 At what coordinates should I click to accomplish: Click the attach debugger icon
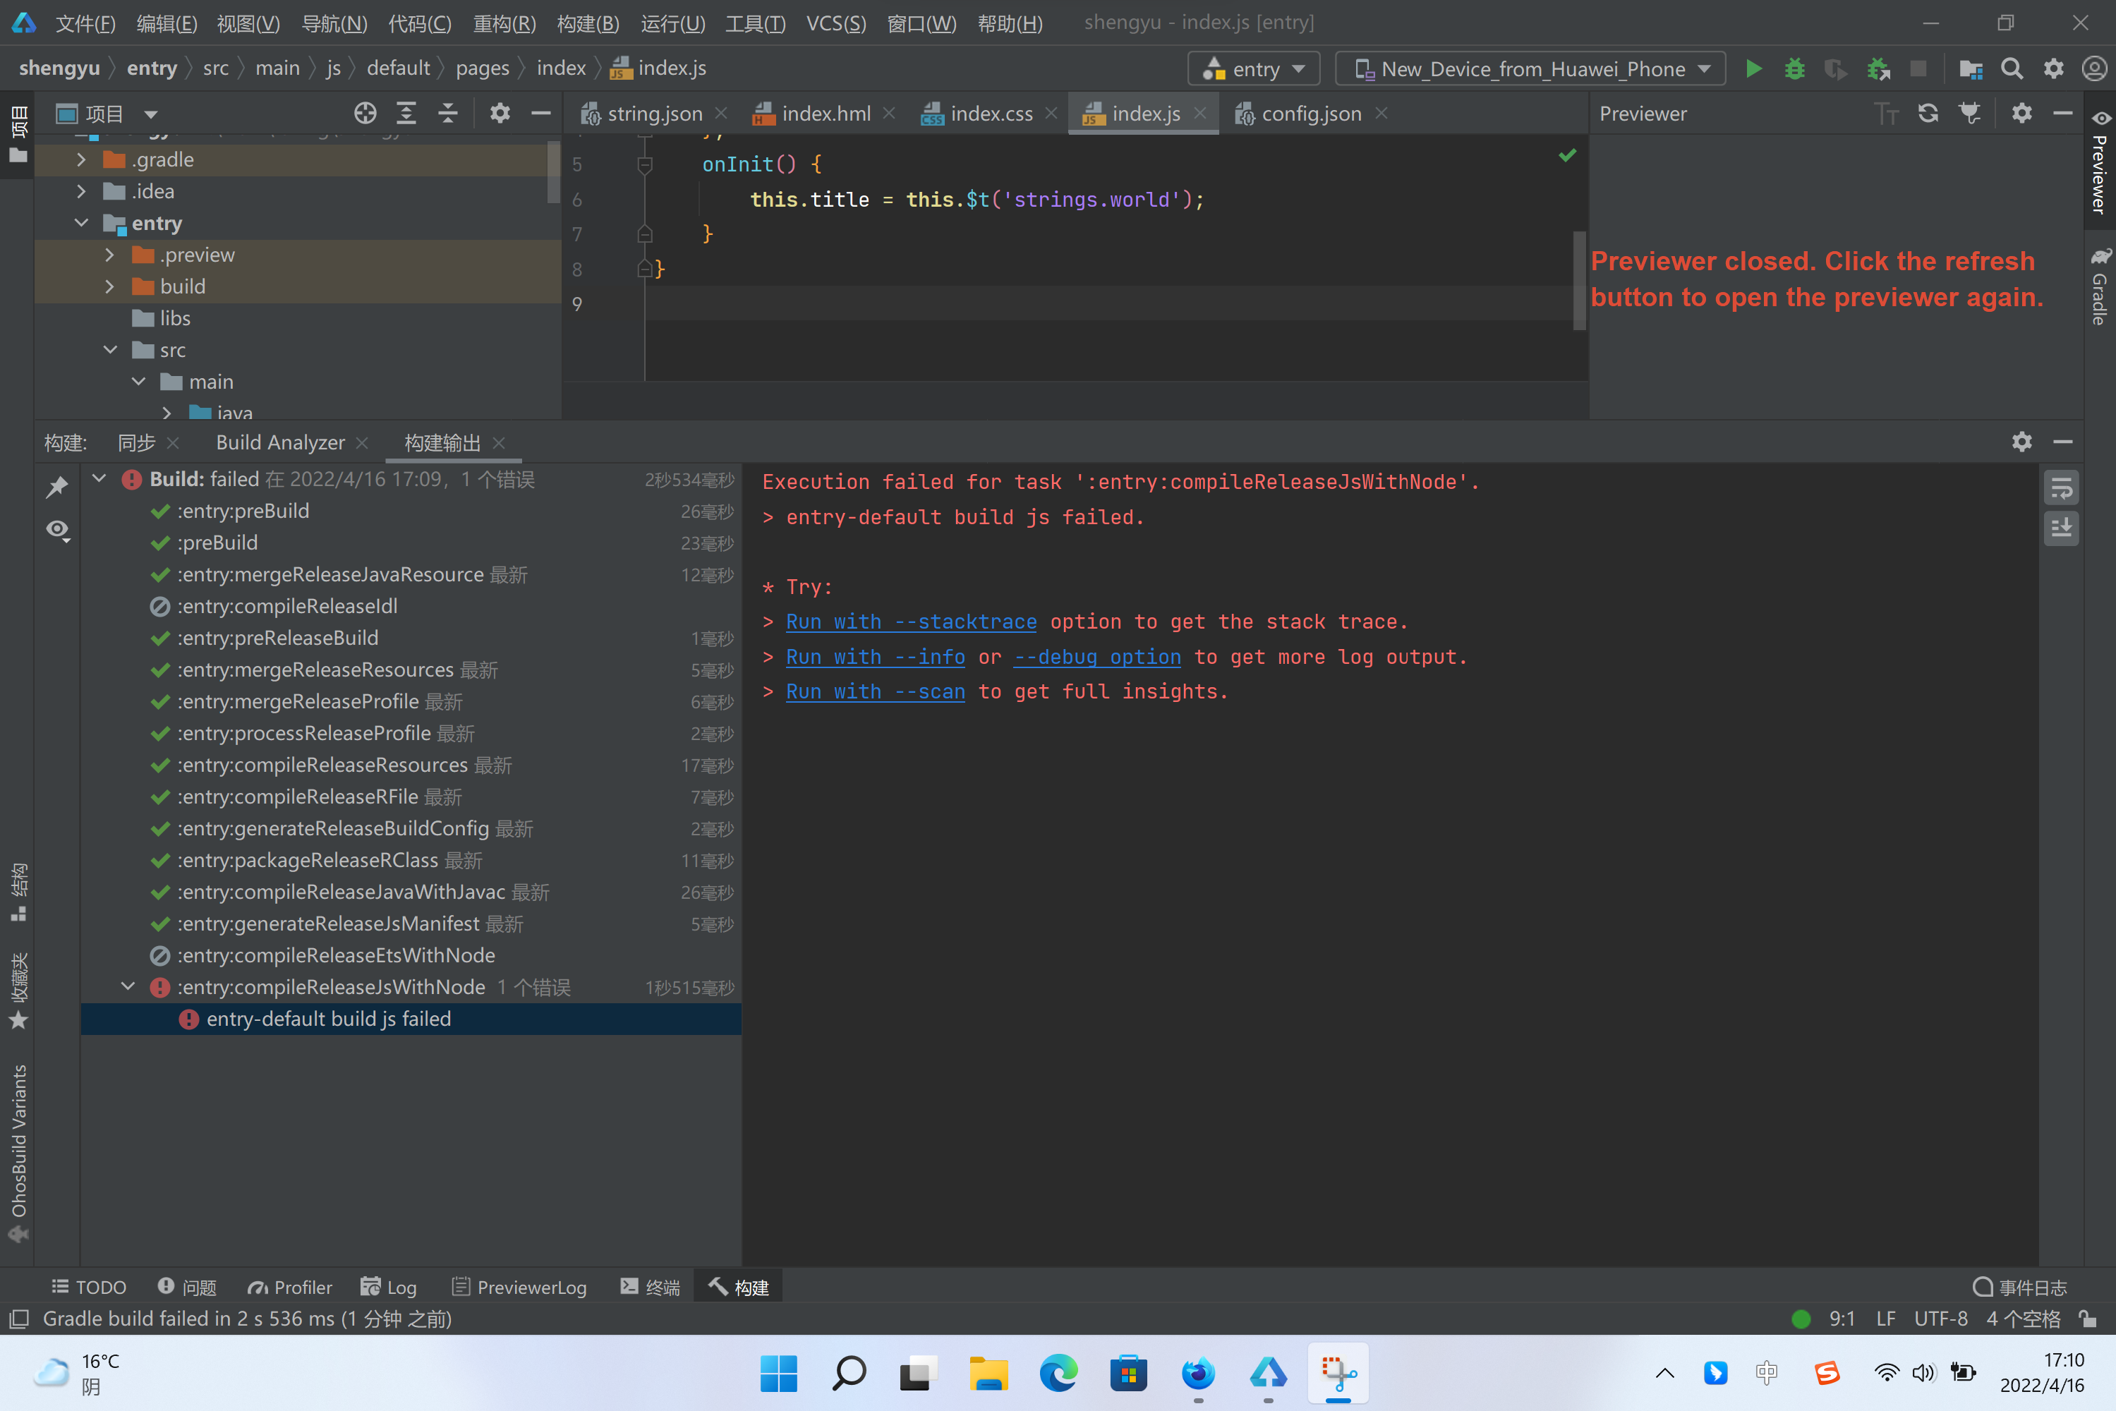tap(1878, 68)
